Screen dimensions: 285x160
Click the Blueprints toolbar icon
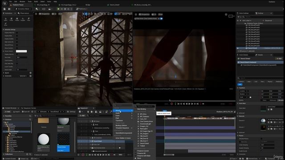tap(44, 9)
